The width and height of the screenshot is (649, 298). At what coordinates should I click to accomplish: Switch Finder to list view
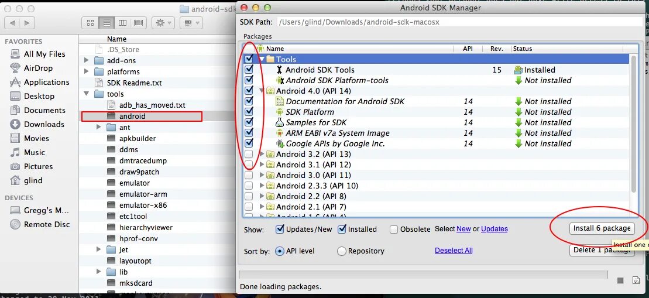pyautogui.click(x=107, y=23)
